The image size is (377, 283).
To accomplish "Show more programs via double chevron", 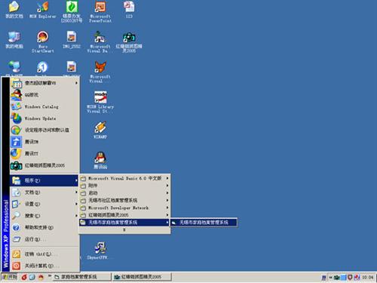I will tap(124, 230).
